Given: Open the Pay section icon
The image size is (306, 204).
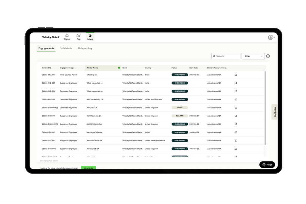Looking at the screenshot, I should tap(78, 36).
